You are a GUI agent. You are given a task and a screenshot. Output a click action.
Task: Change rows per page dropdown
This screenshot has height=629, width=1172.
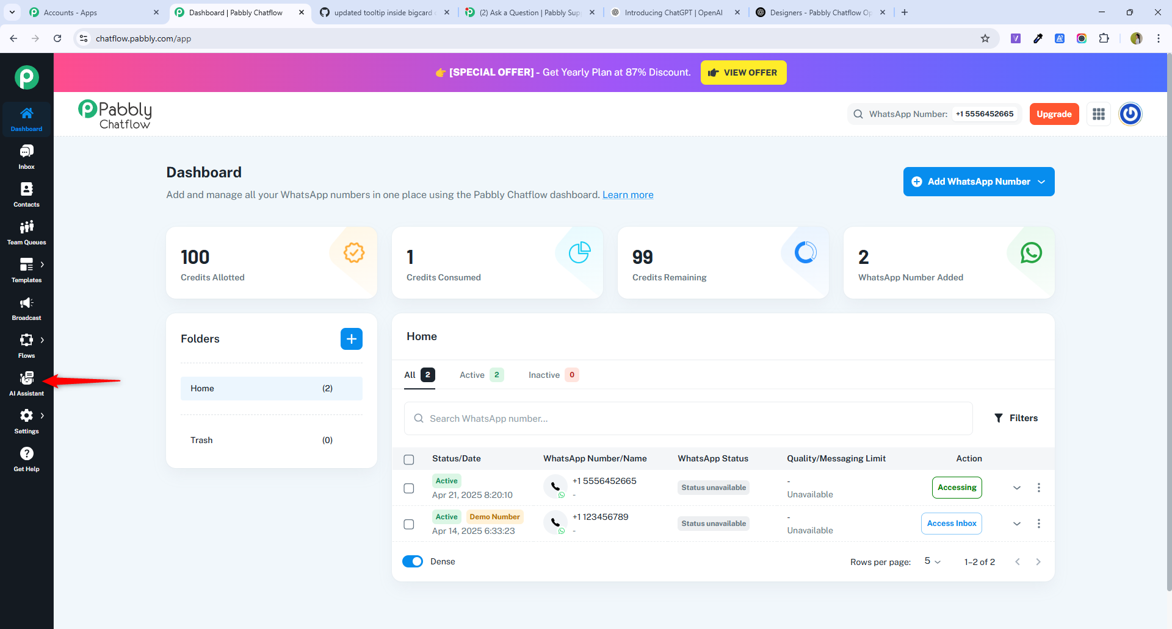pyautogui.click(x=932, y=561)
